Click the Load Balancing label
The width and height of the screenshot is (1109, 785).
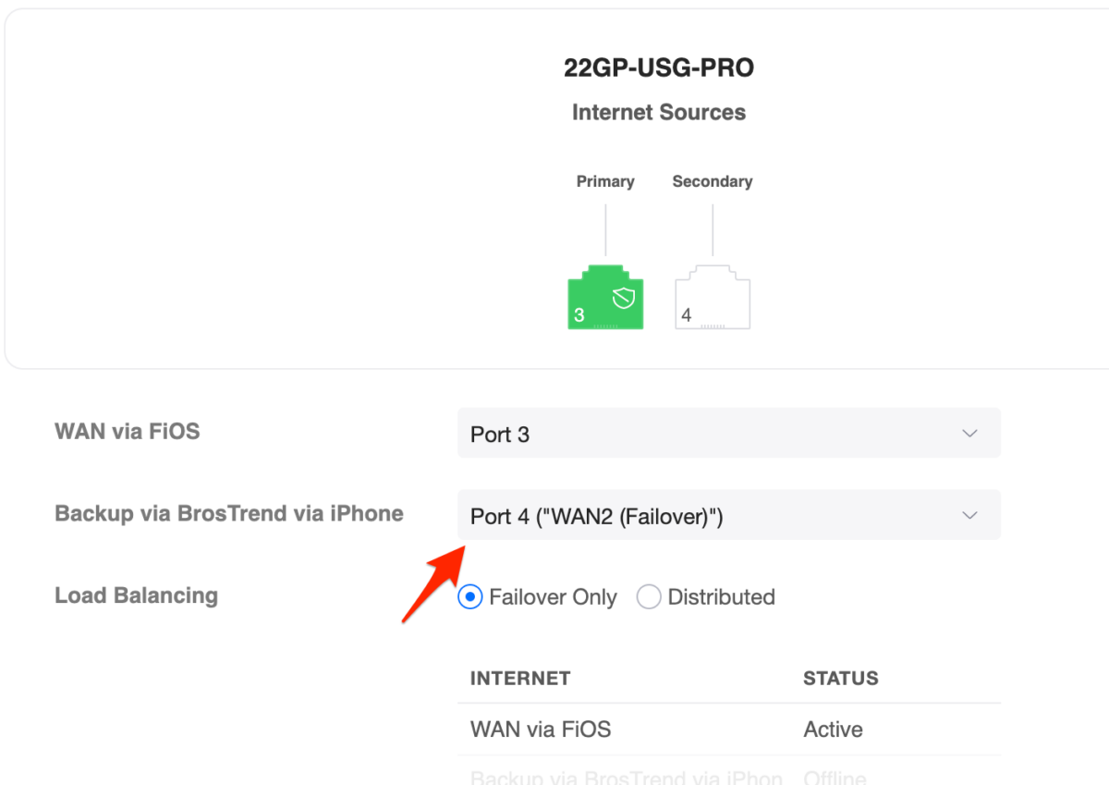[x=137, y=595]
